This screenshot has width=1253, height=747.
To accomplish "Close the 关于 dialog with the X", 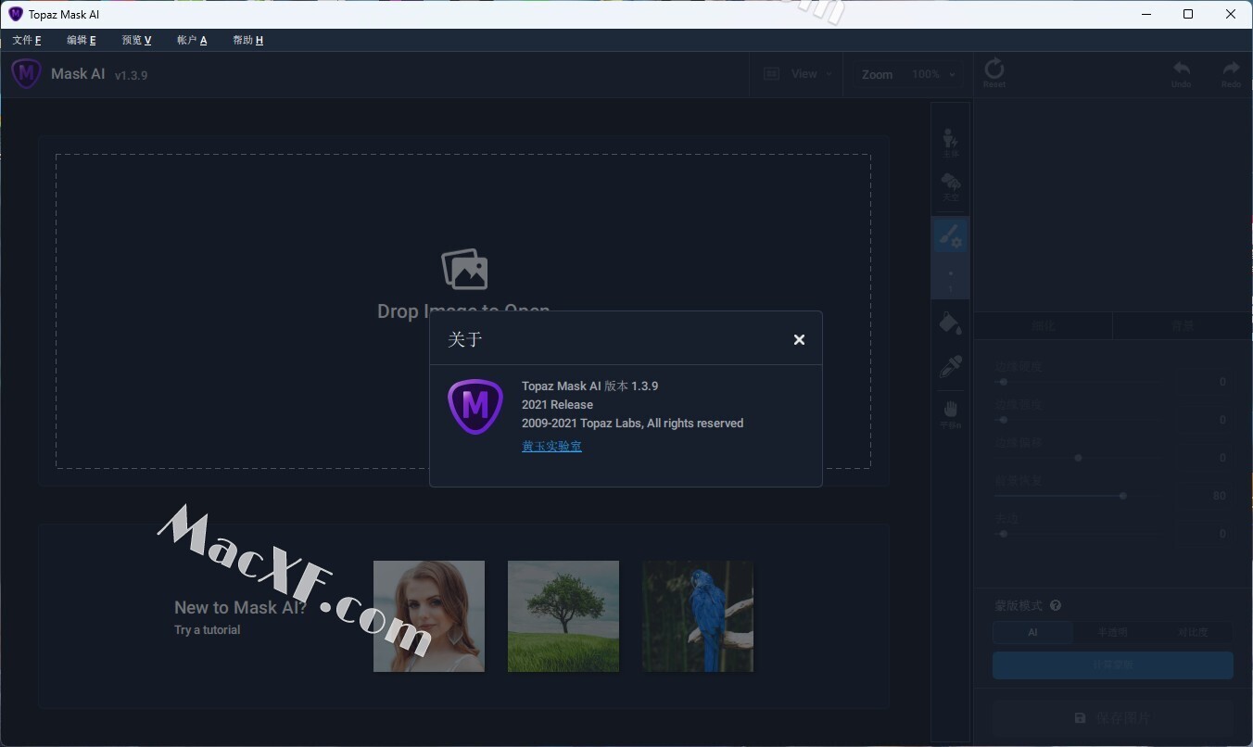I will tap(799, 340).
